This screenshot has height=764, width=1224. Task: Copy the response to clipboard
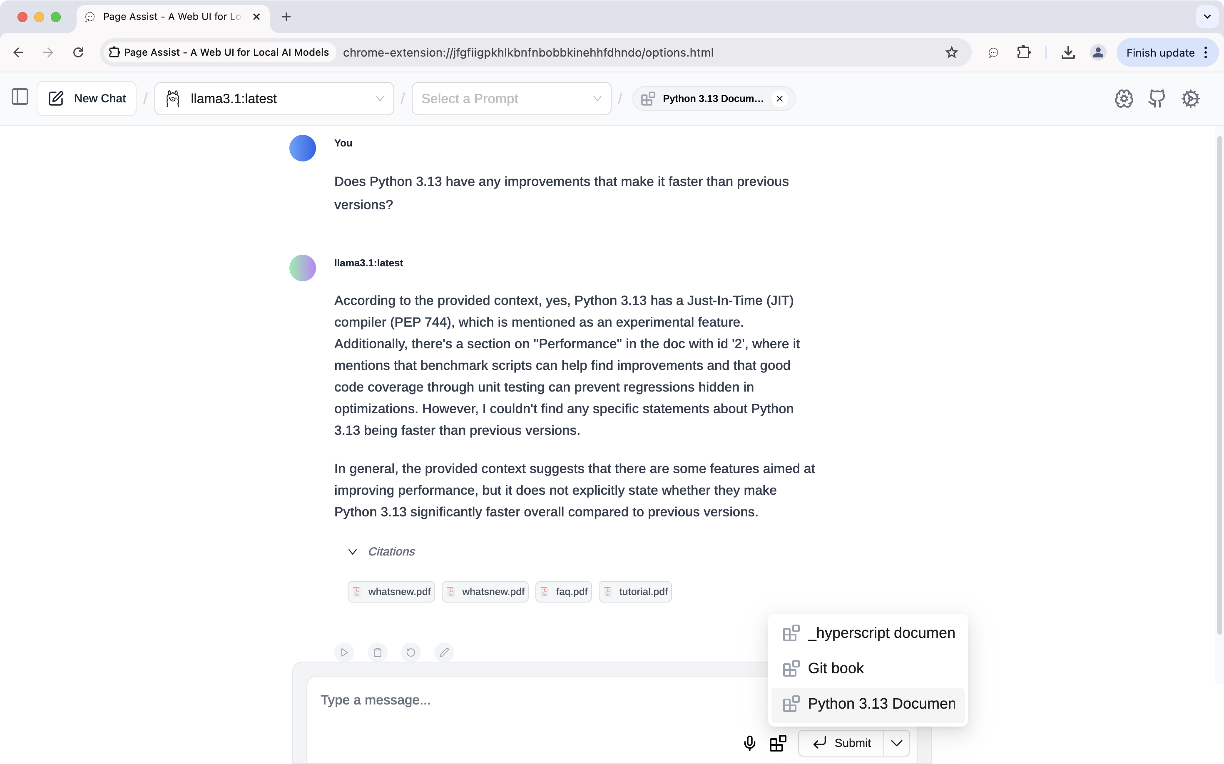tap(378, 652)
